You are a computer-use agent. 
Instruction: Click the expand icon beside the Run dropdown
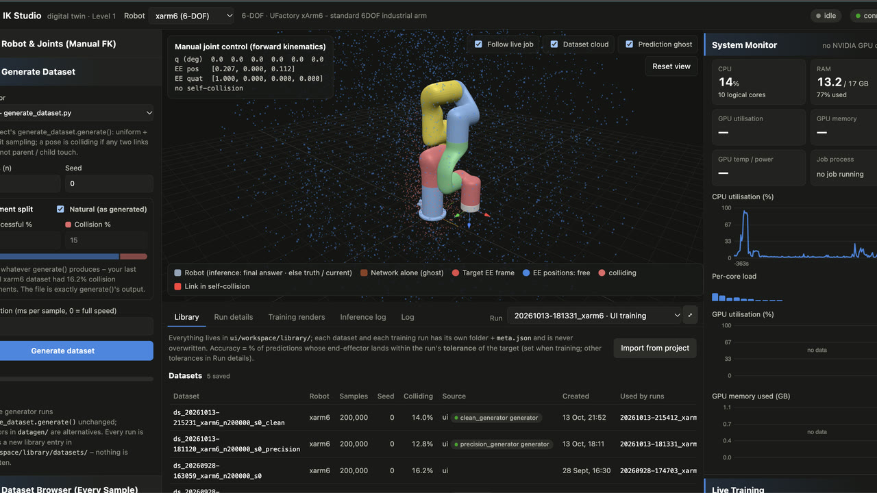click(x=690, y=316)
